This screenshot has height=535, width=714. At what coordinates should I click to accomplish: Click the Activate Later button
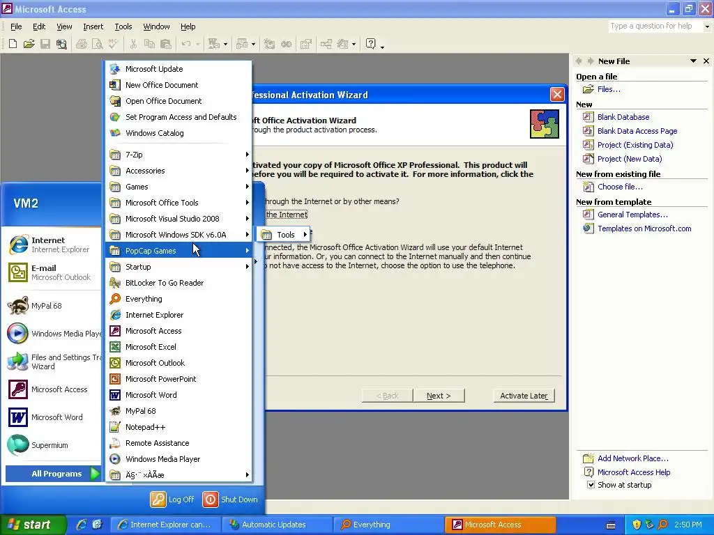pyautogui.click(x=524, y=396)
